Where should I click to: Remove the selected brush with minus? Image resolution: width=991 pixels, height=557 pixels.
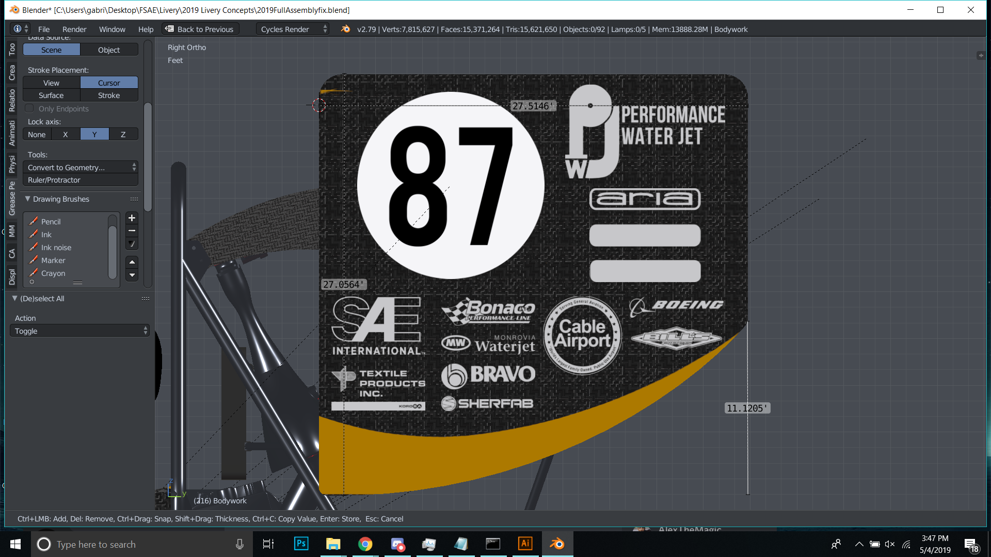(132, 231)
